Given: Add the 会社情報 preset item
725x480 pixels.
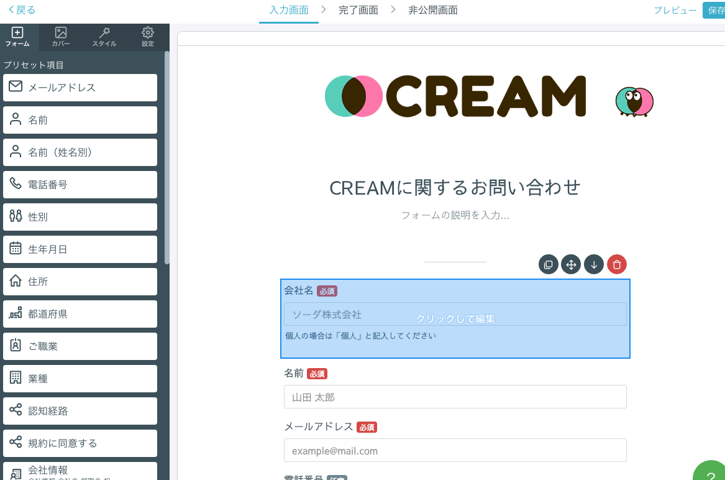Looking at the screenshot, I should click(x=80, y=471).
